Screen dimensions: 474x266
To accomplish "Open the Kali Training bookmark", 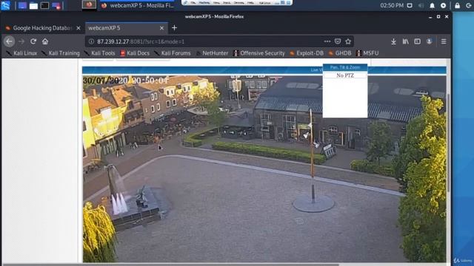I will pyautogui.click(x=61, y=53).
